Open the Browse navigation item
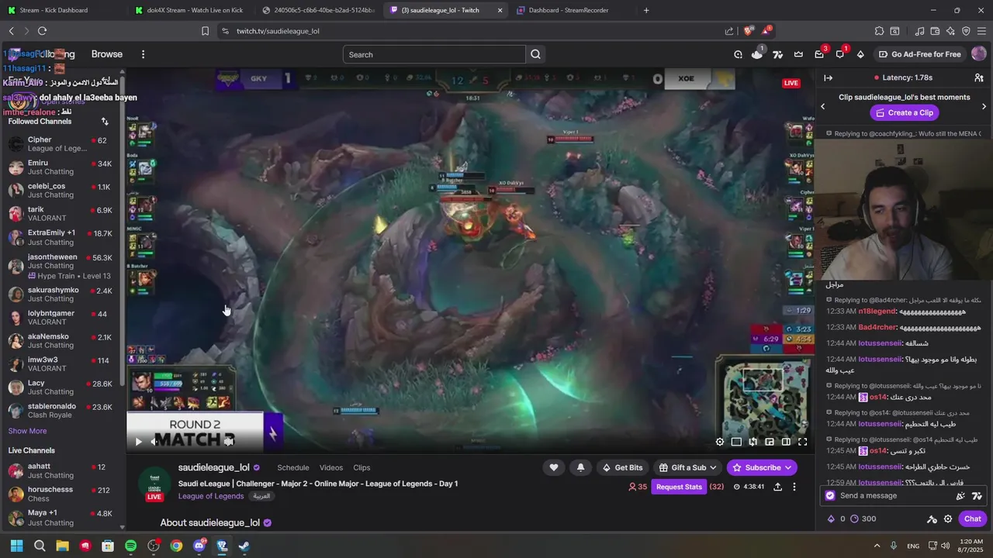Screen dimensions: 993x558 [x=107, y=54]
